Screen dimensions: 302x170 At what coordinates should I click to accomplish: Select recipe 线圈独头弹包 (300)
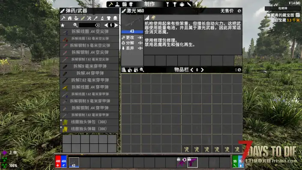(x=90, y=122)
